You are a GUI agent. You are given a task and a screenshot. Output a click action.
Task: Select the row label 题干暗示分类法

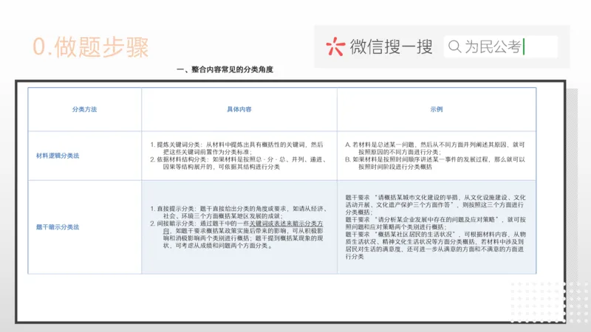[58, 227]
